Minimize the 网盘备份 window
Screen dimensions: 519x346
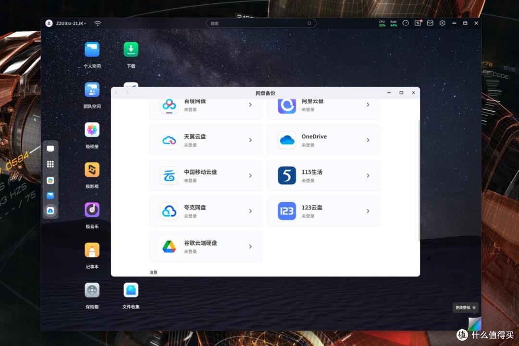pos(389,93)
